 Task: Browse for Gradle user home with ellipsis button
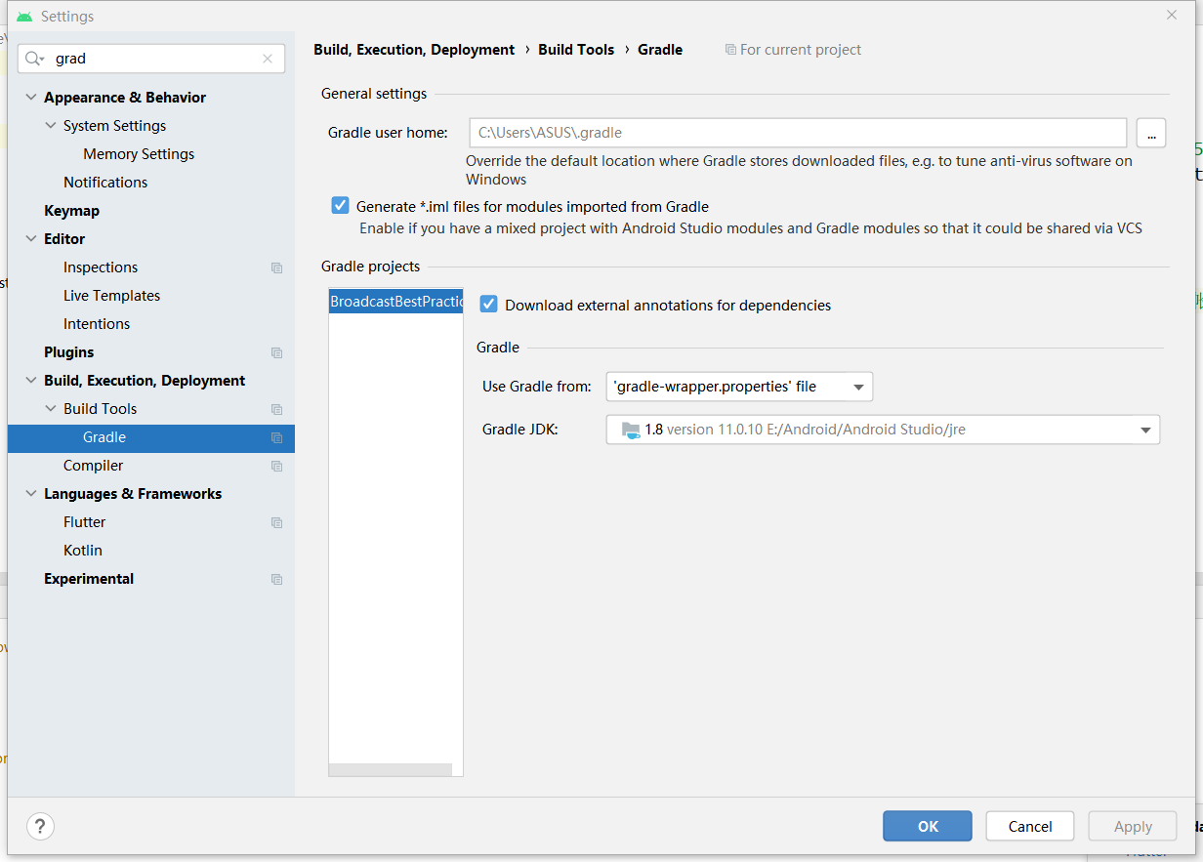click(1151, 133)
